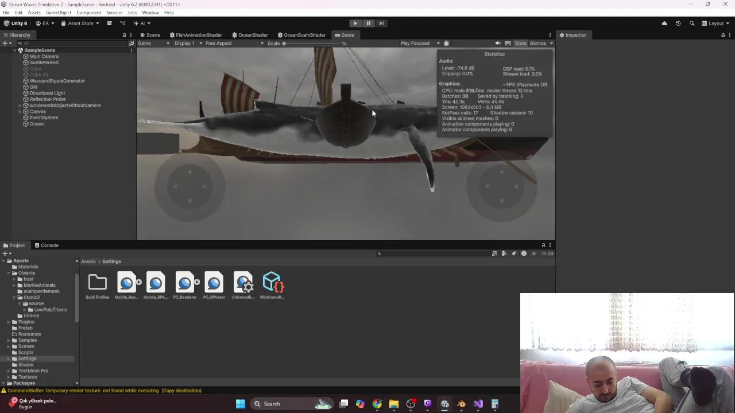Open the GameObject menu
This screenshot has width=735, height=413.
pos(59,13)
